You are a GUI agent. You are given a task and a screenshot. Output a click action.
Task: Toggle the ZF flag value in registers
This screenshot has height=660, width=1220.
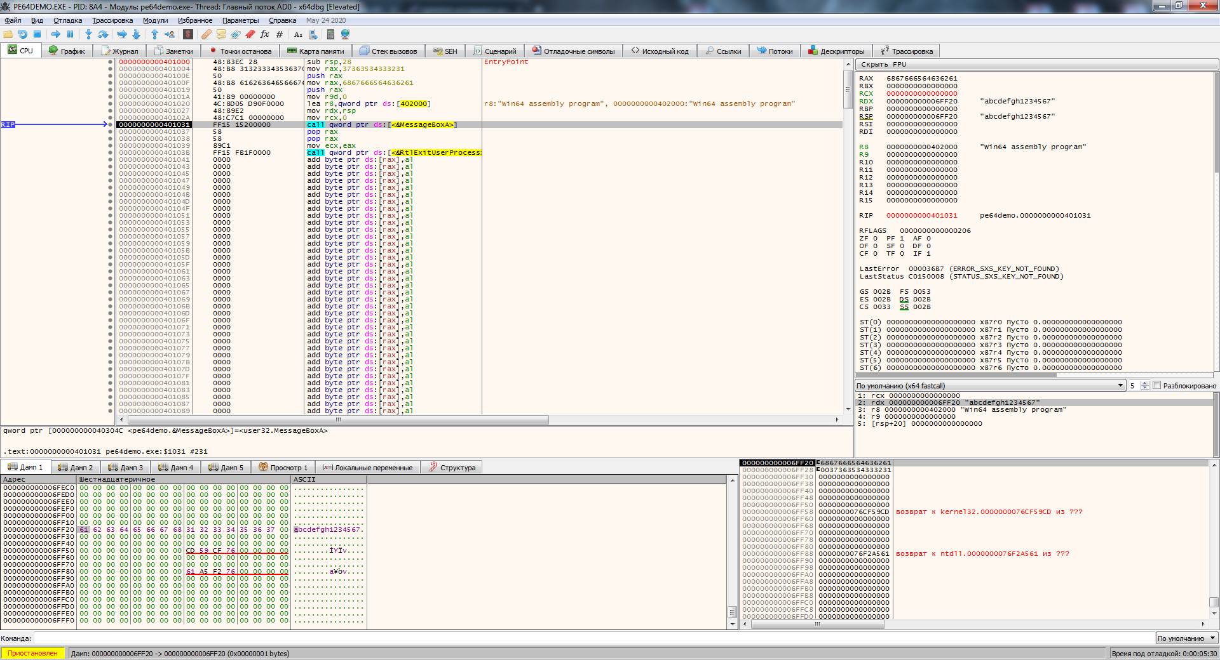(875, 239)
